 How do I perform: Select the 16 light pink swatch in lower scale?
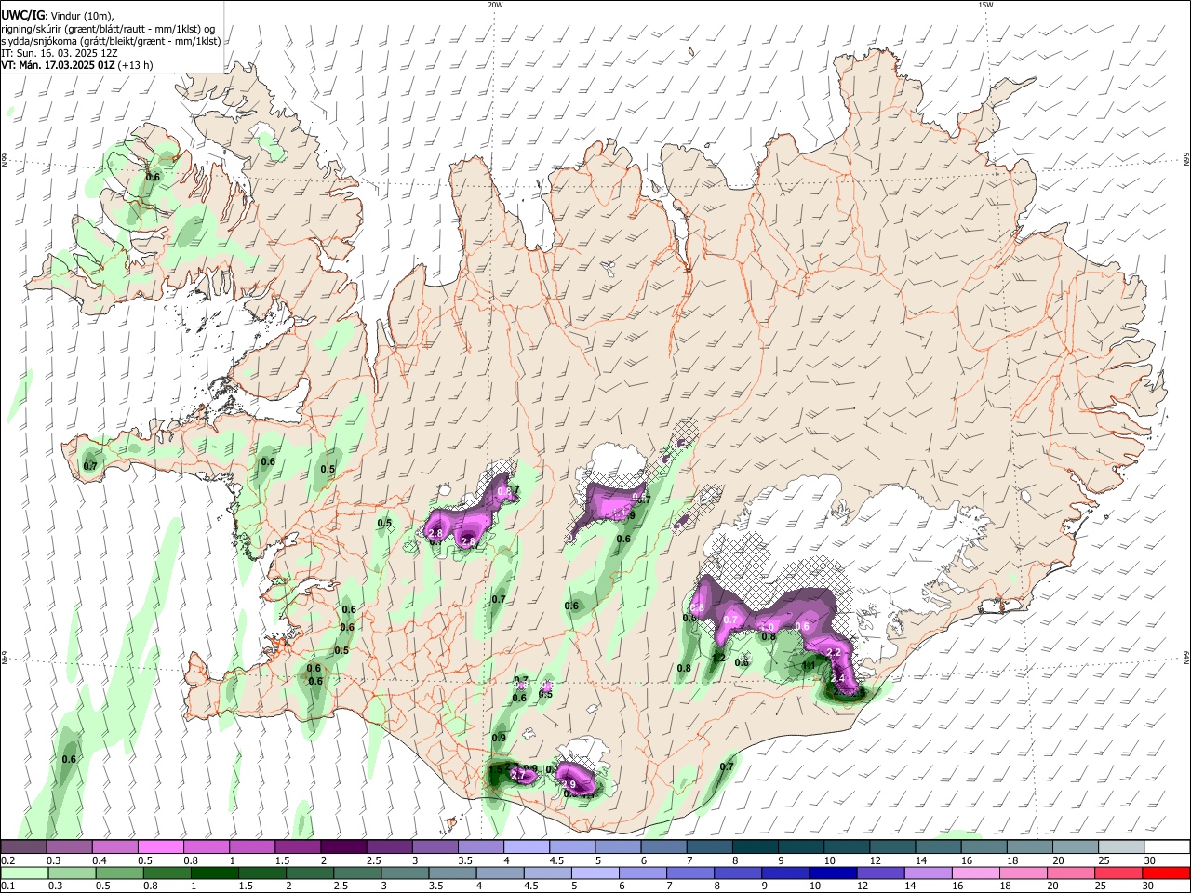coord(974,873)
